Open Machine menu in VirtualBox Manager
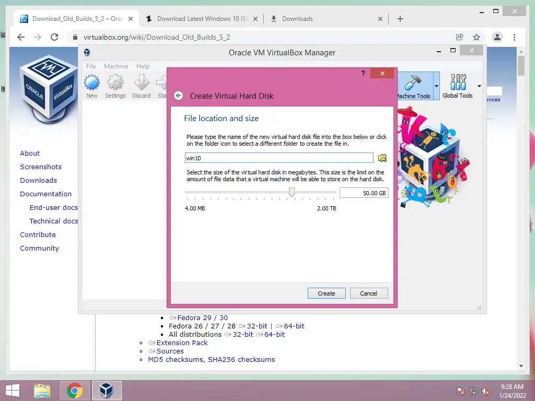 [116, 66]
